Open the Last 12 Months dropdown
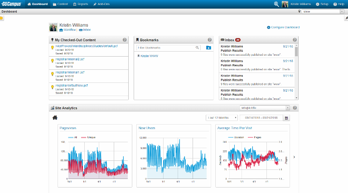The width and height of the screenshot is (348, 193). [x=222, y=118]
